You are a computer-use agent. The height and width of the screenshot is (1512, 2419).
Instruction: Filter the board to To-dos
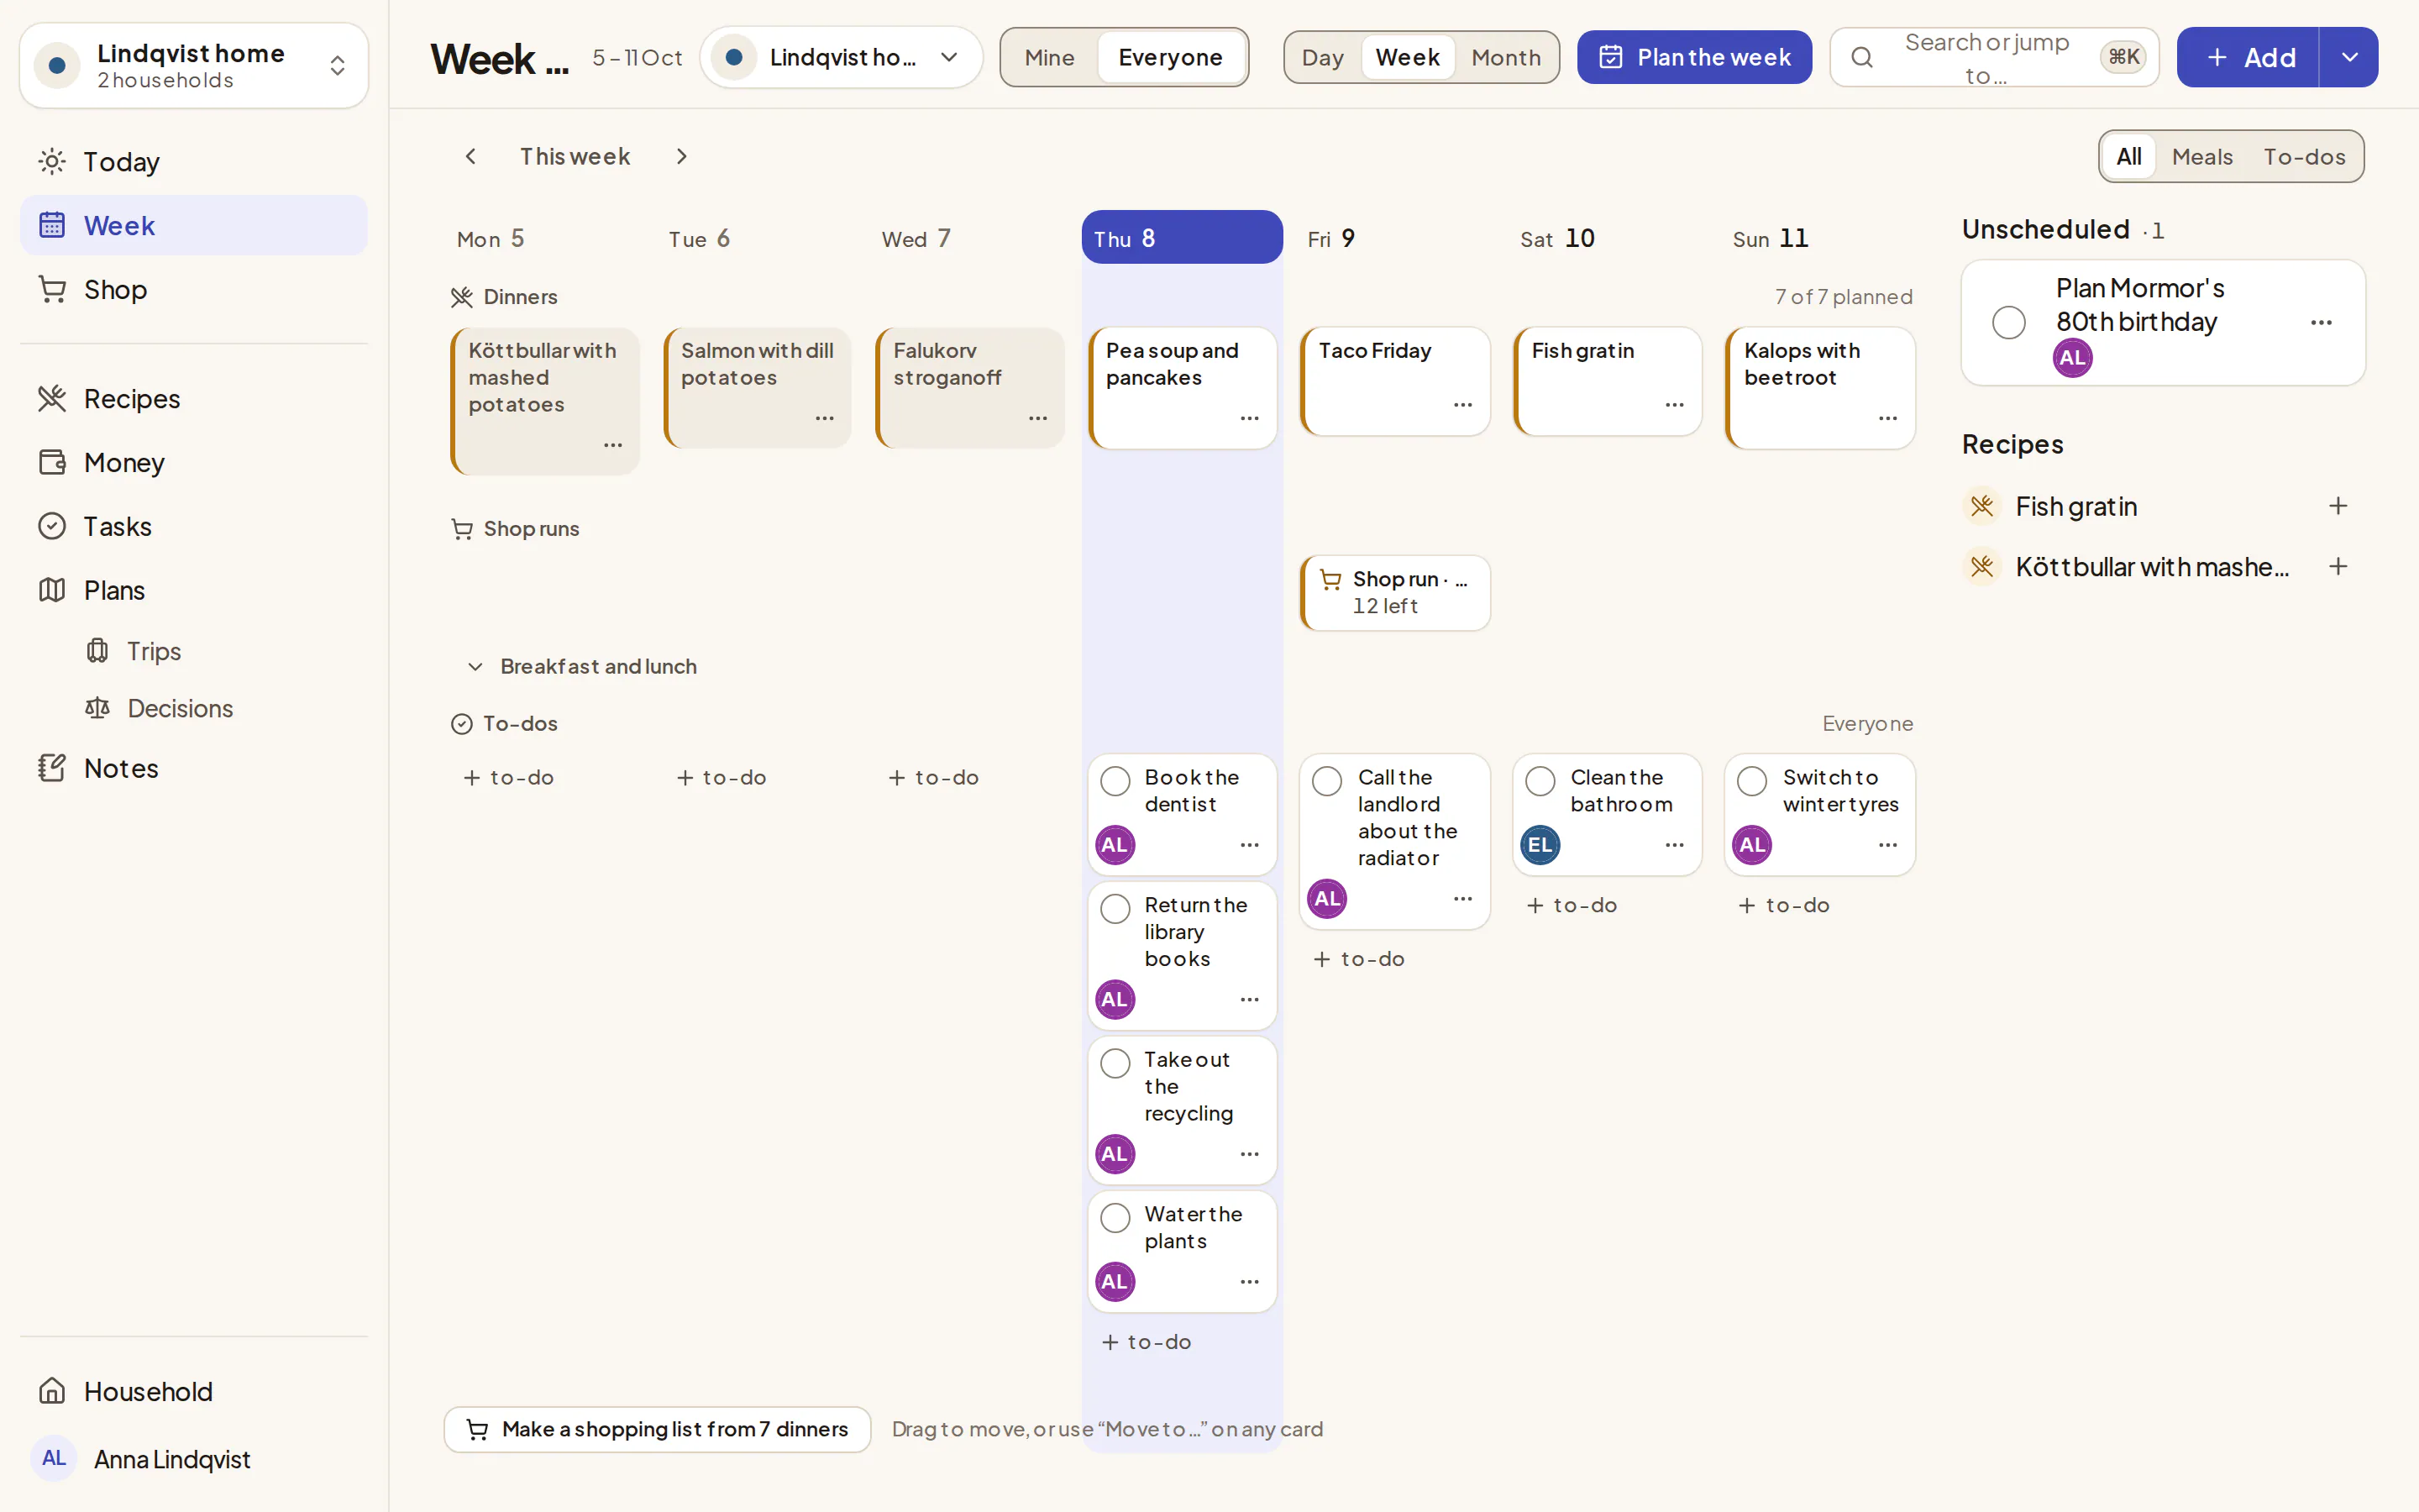[2304, 156]
